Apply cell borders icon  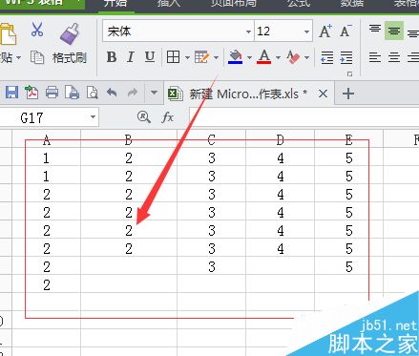pos(174,57)
